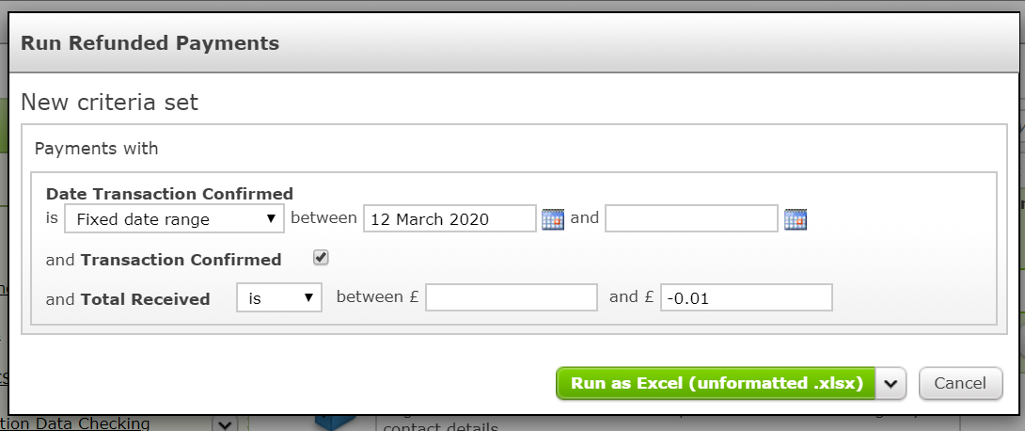Expand the chevron next to Data Checking
This screenshot has width=1025, height=431.
(224, 423)
